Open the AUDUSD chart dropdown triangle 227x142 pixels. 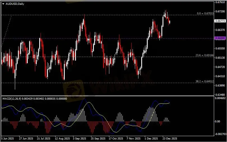pyautogui.click(x=3, y=3)
